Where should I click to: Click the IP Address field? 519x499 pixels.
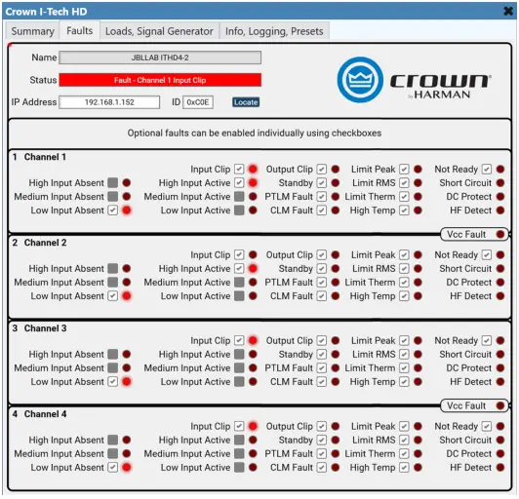109,102
